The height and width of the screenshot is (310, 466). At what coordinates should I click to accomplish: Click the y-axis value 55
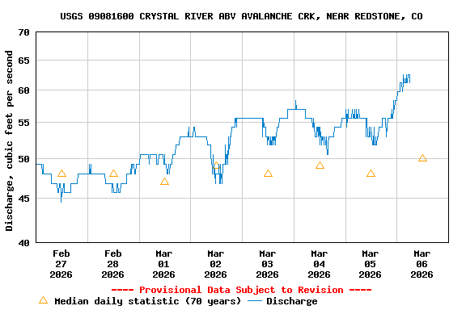24,123
